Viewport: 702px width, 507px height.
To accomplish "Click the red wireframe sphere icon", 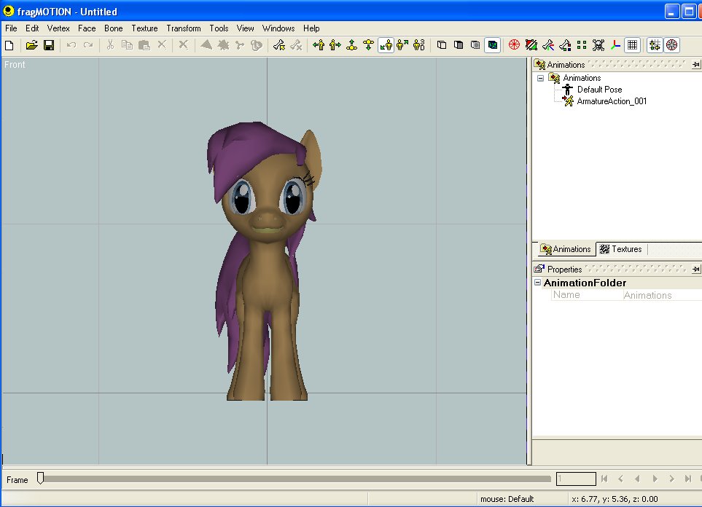I will pyautogui.click(x=514, y=45).
